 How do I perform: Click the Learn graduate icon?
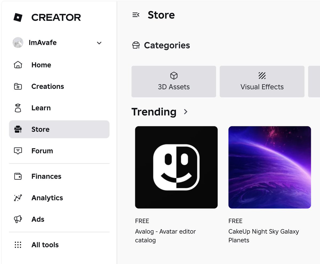[18, 108]
